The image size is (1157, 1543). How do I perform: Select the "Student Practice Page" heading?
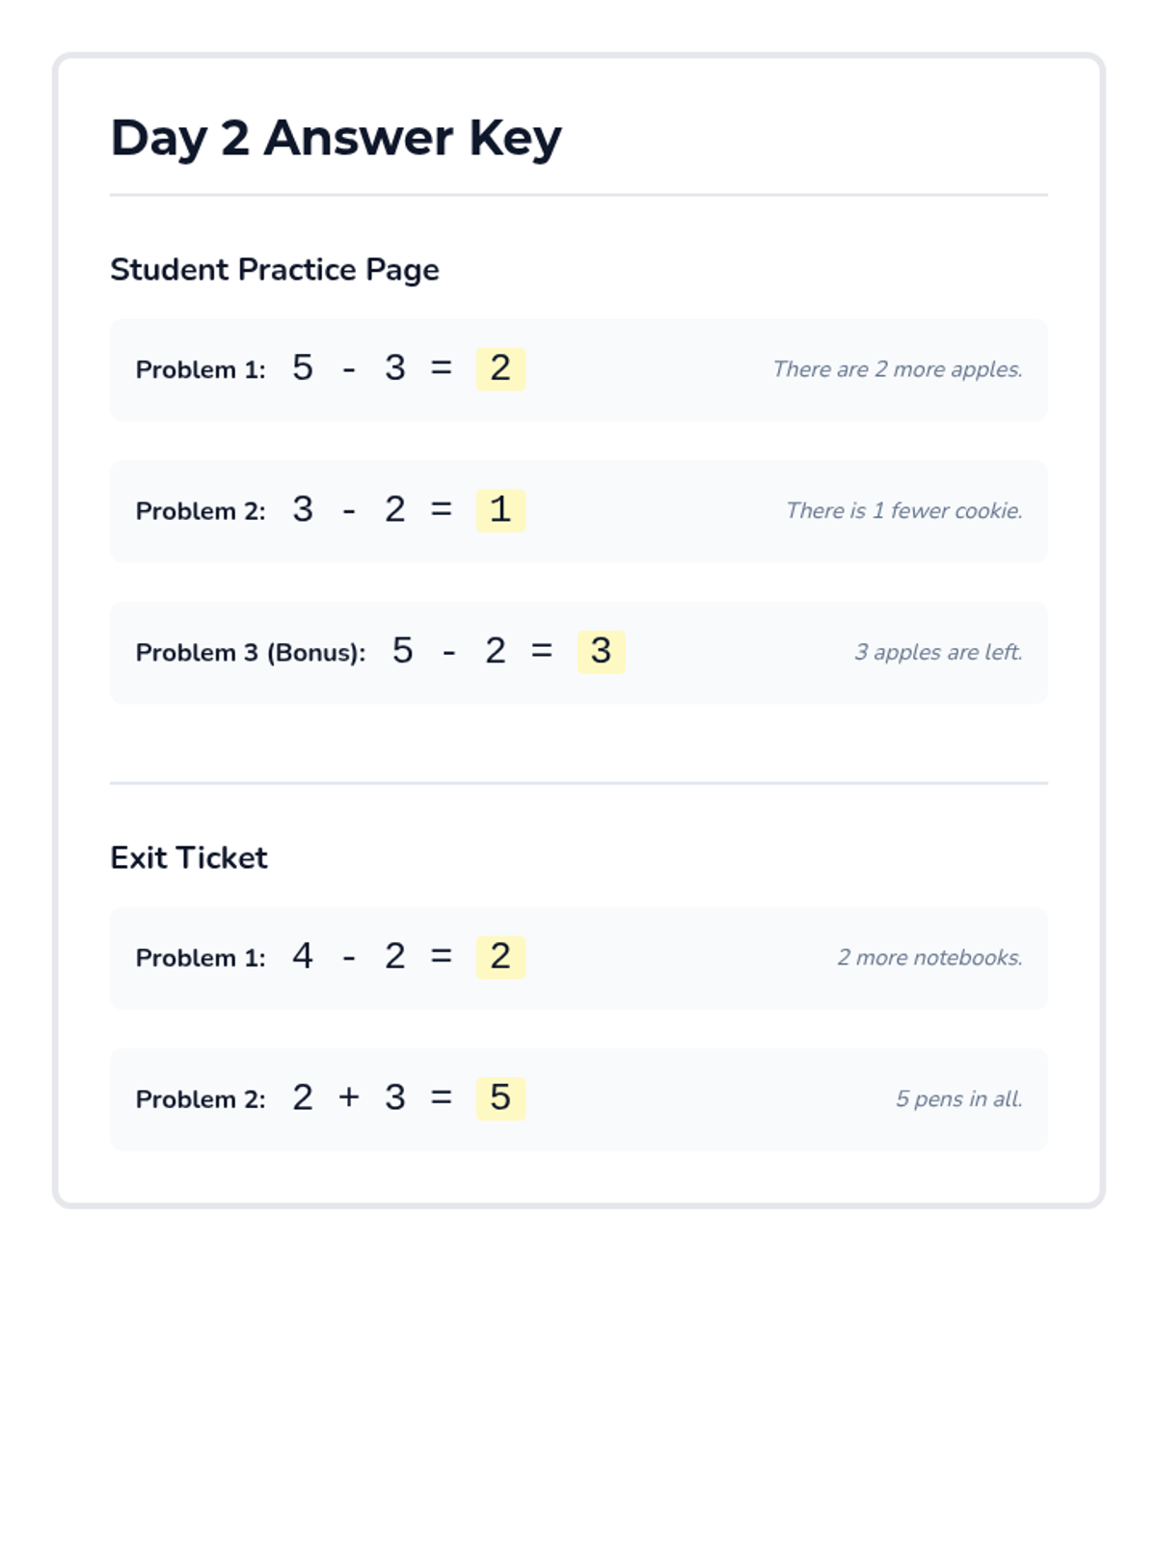pos(275,270)
